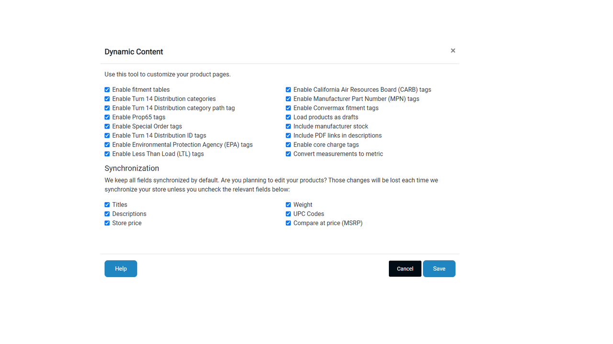Open the Help page
The width and height of the screenshot is (613, 344).
click(121, 269)
